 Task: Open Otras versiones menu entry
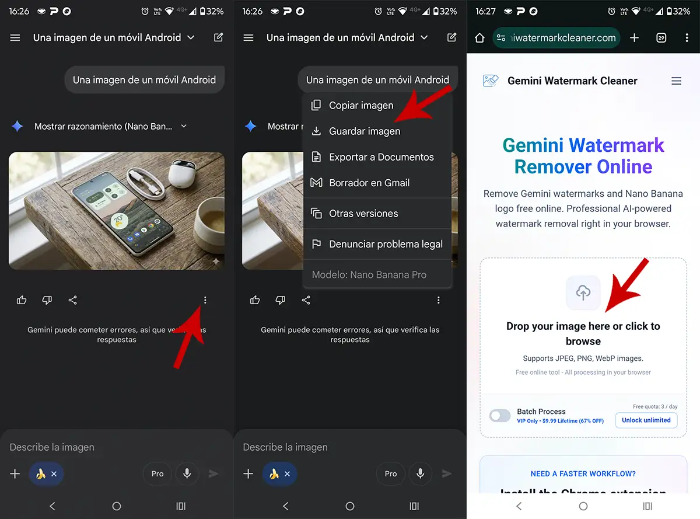(x=363, y=214)
